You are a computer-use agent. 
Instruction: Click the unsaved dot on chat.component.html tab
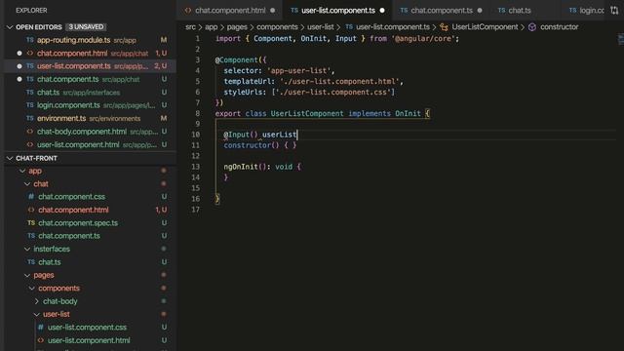coord(273,11)
